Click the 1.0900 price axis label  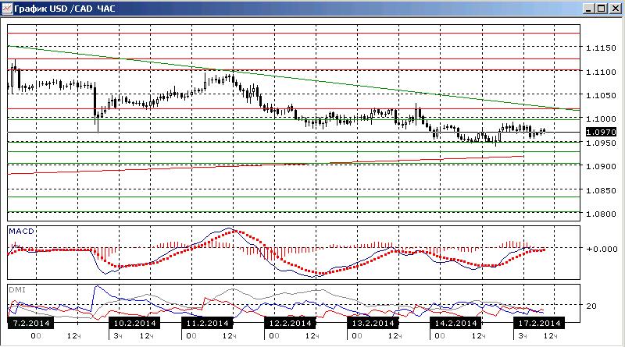[601, 166]
